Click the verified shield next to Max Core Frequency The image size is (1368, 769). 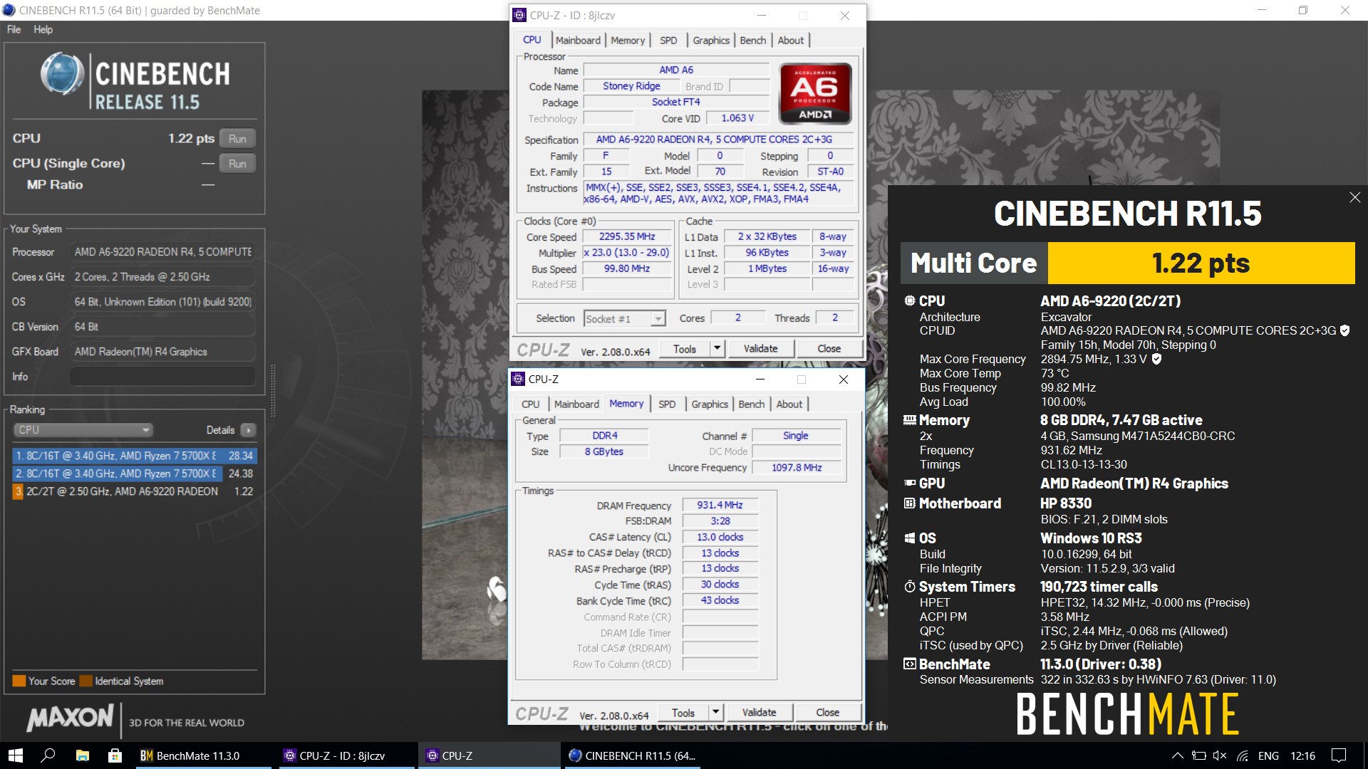(1156, 359)
